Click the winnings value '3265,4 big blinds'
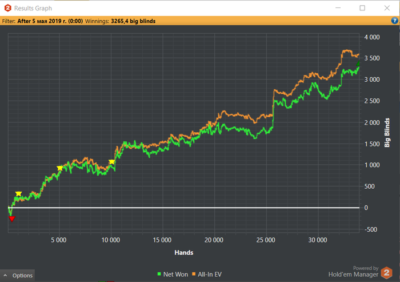 click(133, 21)
